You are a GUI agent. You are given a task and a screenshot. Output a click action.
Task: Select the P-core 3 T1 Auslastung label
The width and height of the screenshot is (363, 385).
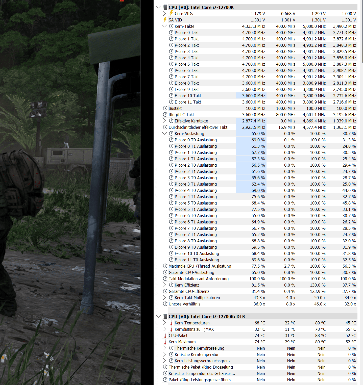tap(196, 184)
